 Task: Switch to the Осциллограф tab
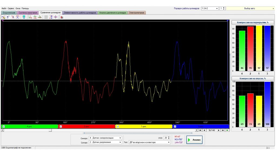coord(9,13)
